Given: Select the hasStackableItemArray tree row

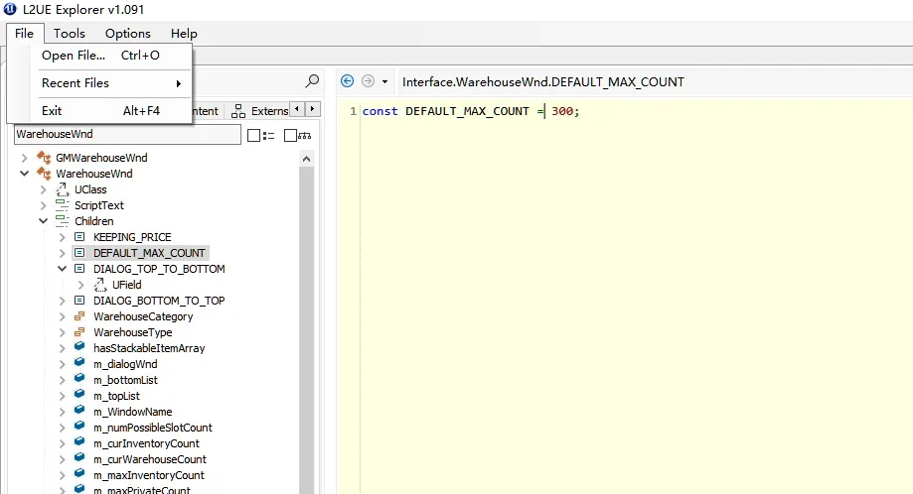Looking at the screenshot, I should click(x=149, y=348).
